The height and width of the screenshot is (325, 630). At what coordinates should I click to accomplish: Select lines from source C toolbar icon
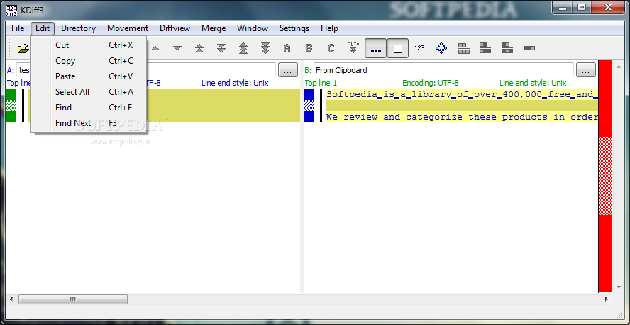pos(331,49)
